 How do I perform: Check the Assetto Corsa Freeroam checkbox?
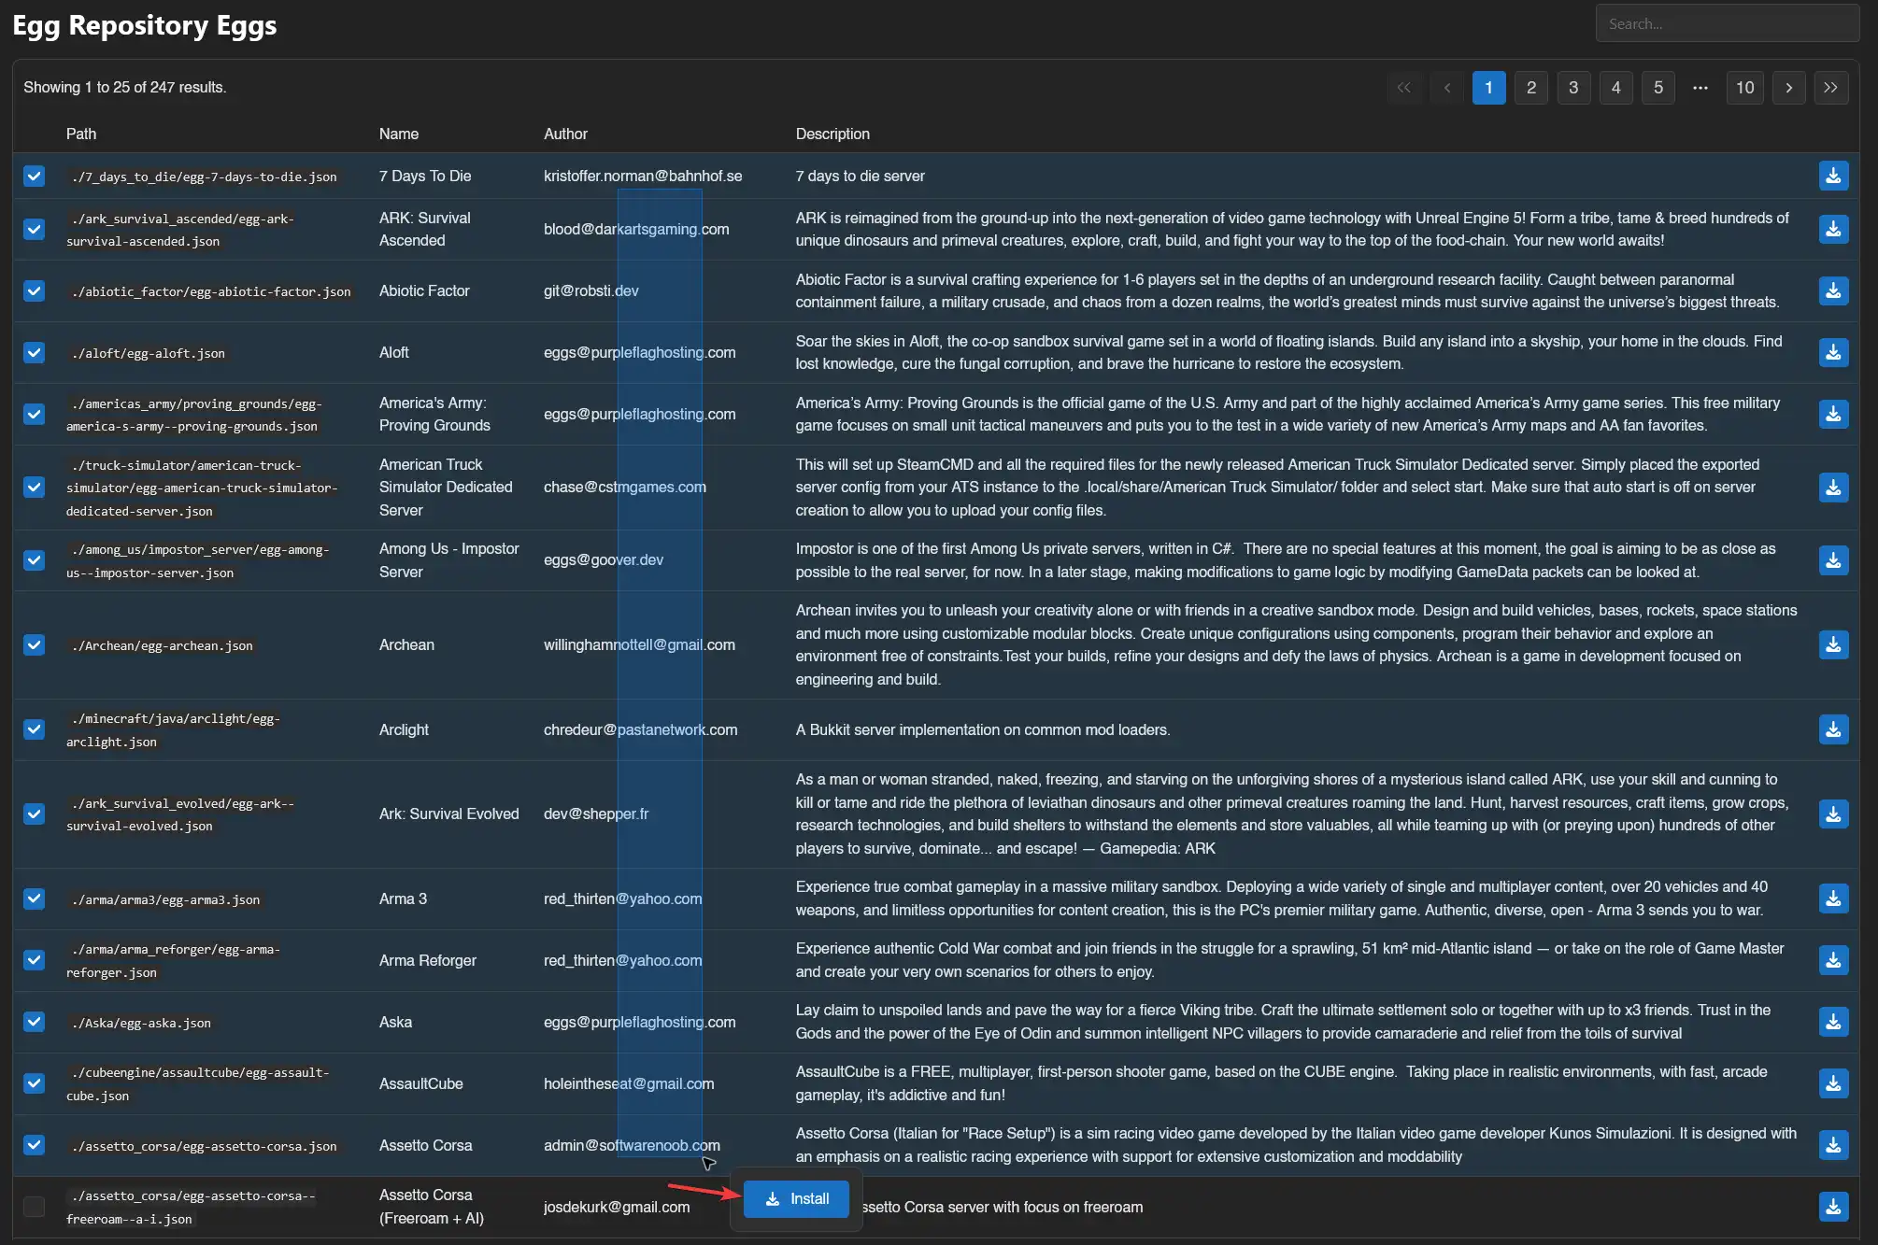[35, 1207]
